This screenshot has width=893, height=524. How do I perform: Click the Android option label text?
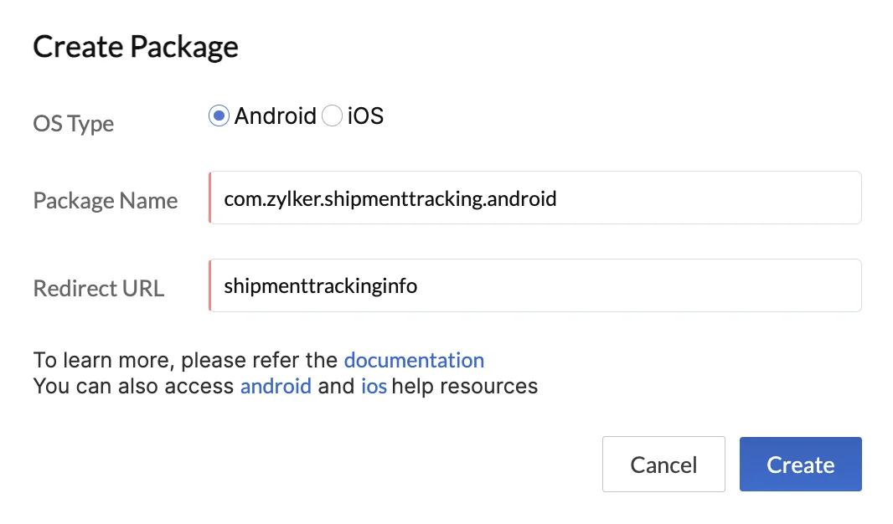275,116
